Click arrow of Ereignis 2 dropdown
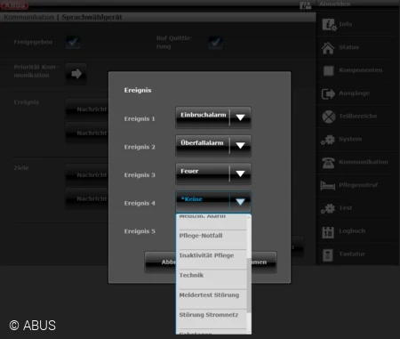 (240, 146)
